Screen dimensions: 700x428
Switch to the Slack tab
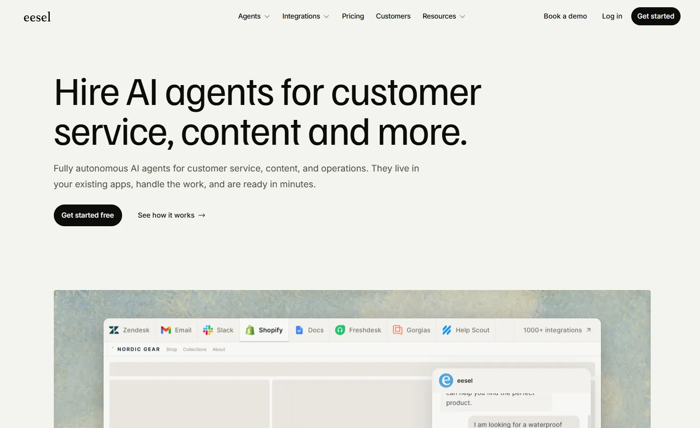click(218, 330)
